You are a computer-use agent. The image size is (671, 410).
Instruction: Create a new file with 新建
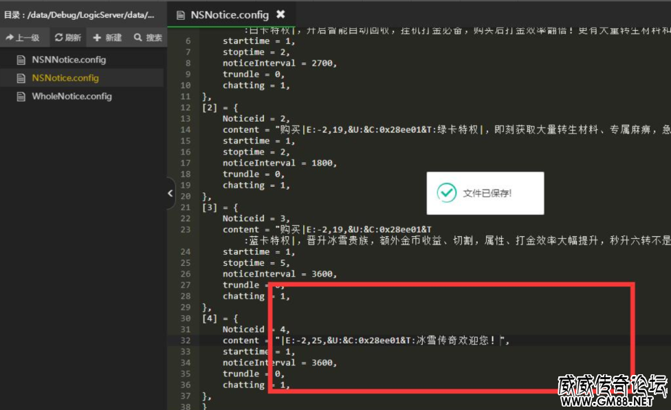coord(107,38)
